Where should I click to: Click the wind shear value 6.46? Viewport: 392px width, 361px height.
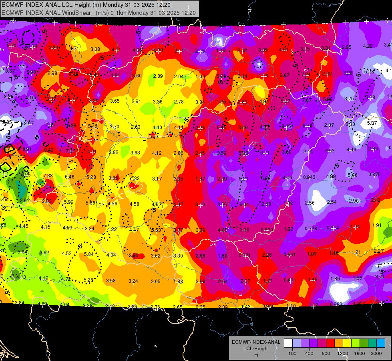tap(70, 176)
